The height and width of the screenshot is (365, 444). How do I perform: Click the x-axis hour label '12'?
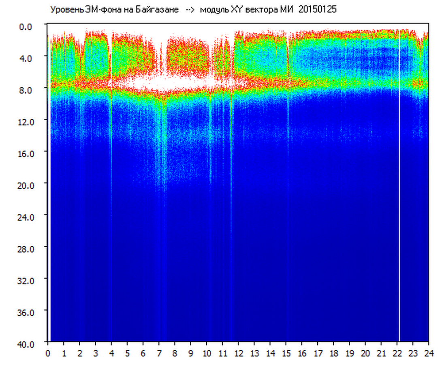click(239, 353)
